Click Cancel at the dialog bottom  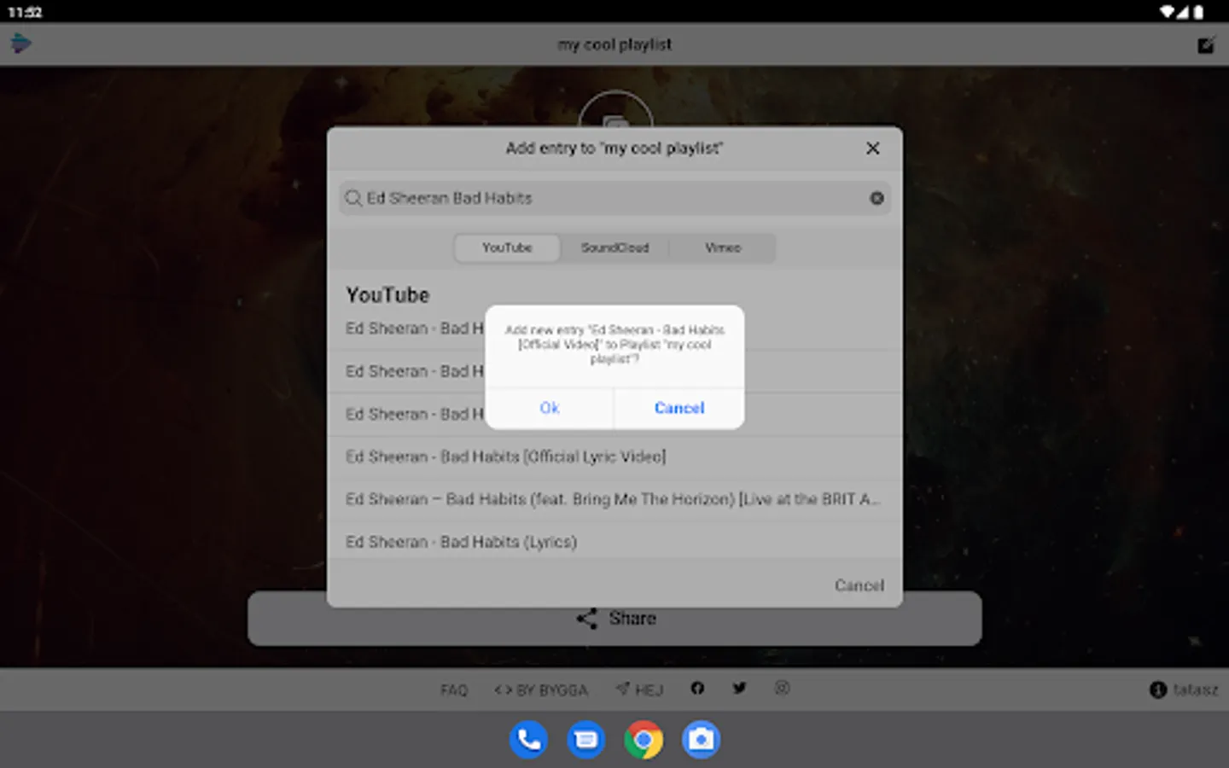pyautogui.click(x=859, y=585)
